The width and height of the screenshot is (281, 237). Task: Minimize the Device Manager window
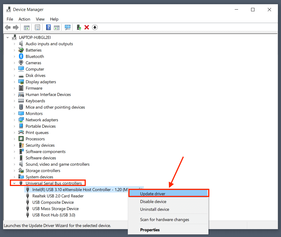tap(236, 10)
